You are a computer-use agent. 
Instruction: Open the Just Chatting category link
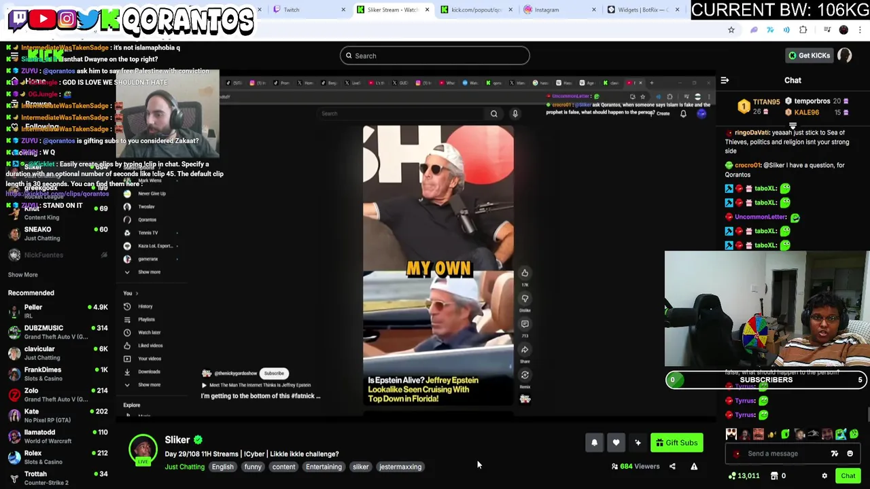coord(184,467)
